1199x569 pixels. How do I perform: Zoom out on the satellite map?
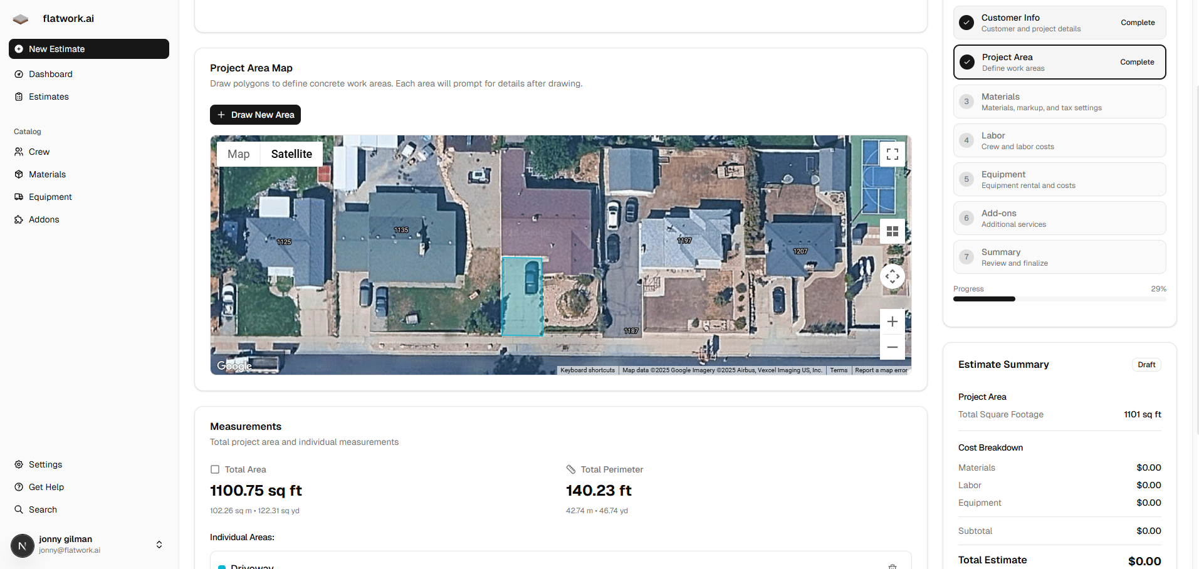point(892,347)
